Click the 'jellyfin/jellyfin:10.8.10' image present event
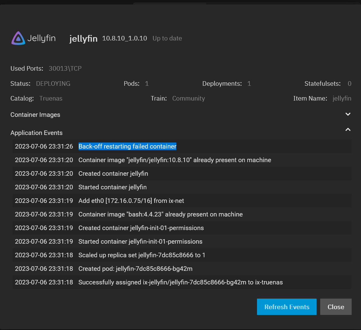This screenshot has width=361, height=330. point(175,160)
